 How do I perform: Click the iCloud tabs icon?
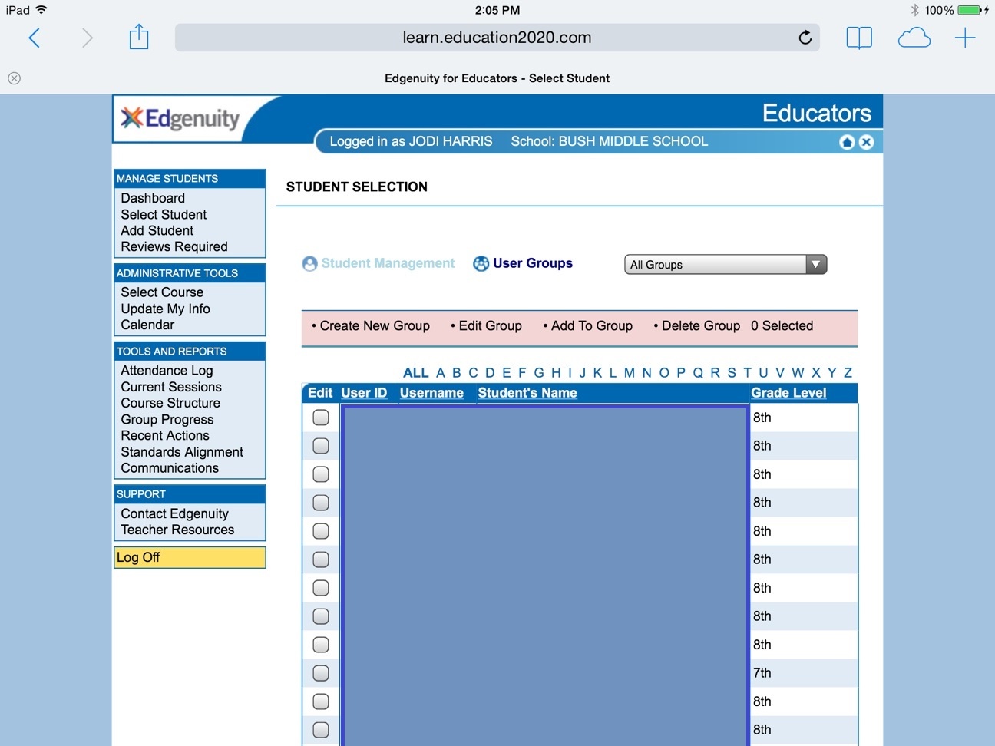click(914, 37)
